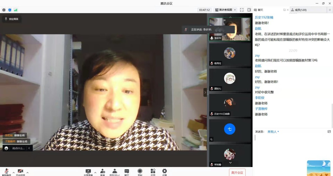The image size is (333, 176).
Task: Expand audio options arrow beside microphone
Action: point(13,172)
